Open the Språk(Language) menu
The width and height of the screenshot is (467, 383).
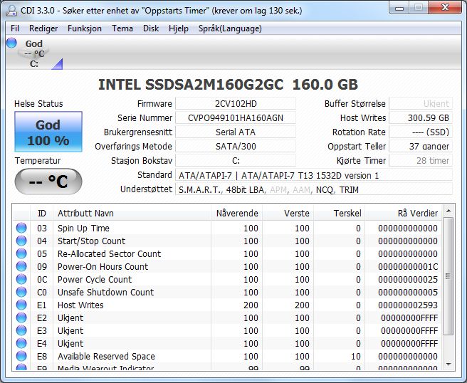(230, 28)
